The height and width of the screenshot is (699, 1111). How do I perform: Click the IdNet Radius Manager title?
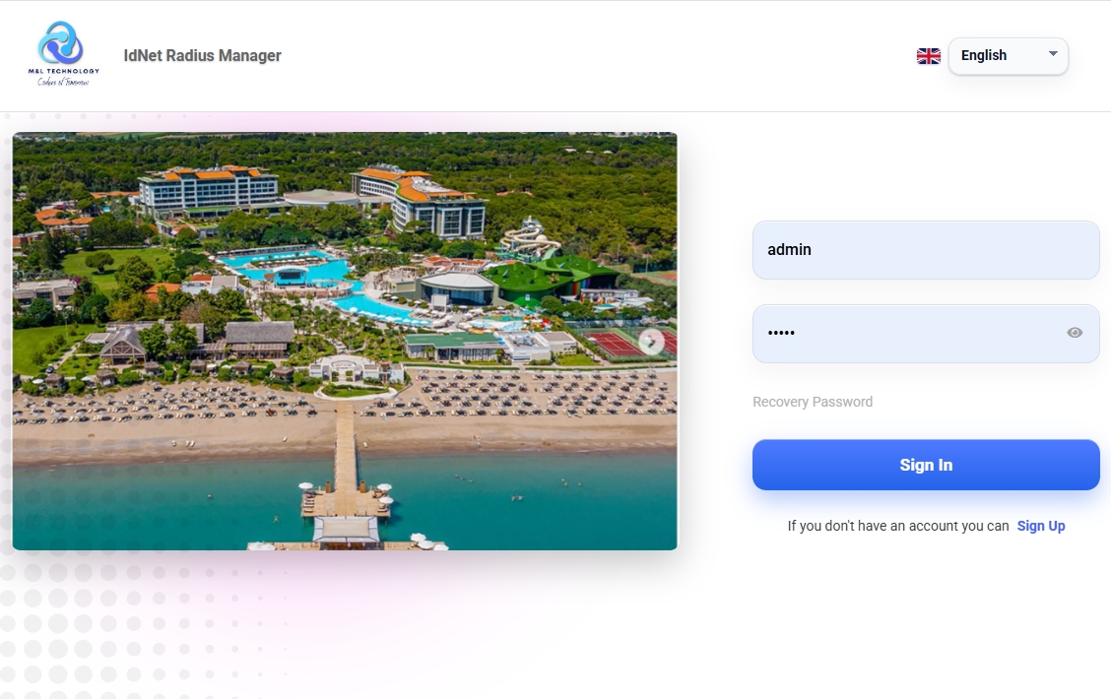click(x=202, y=55)
